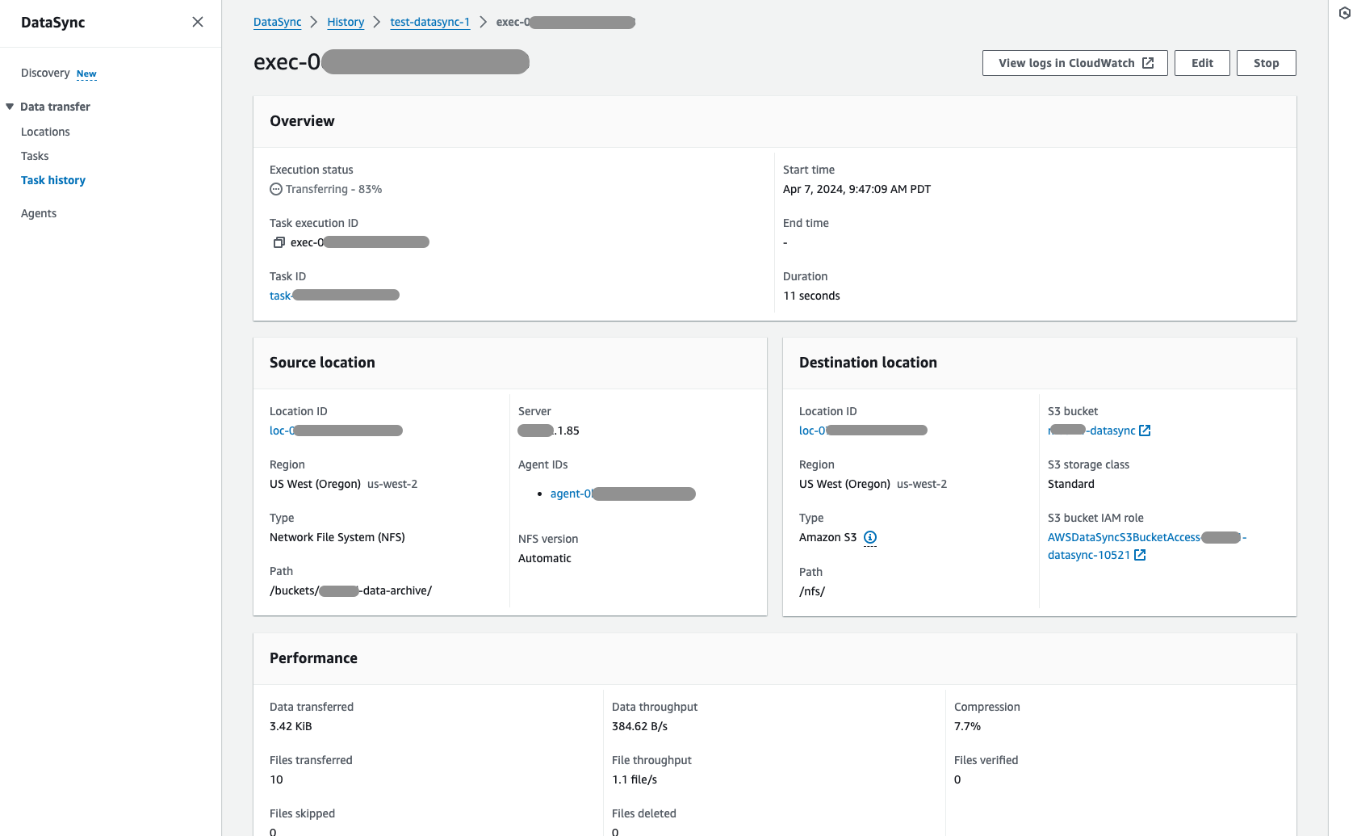Collapse the Data transfer section
1357x836 pixels.
10,107
